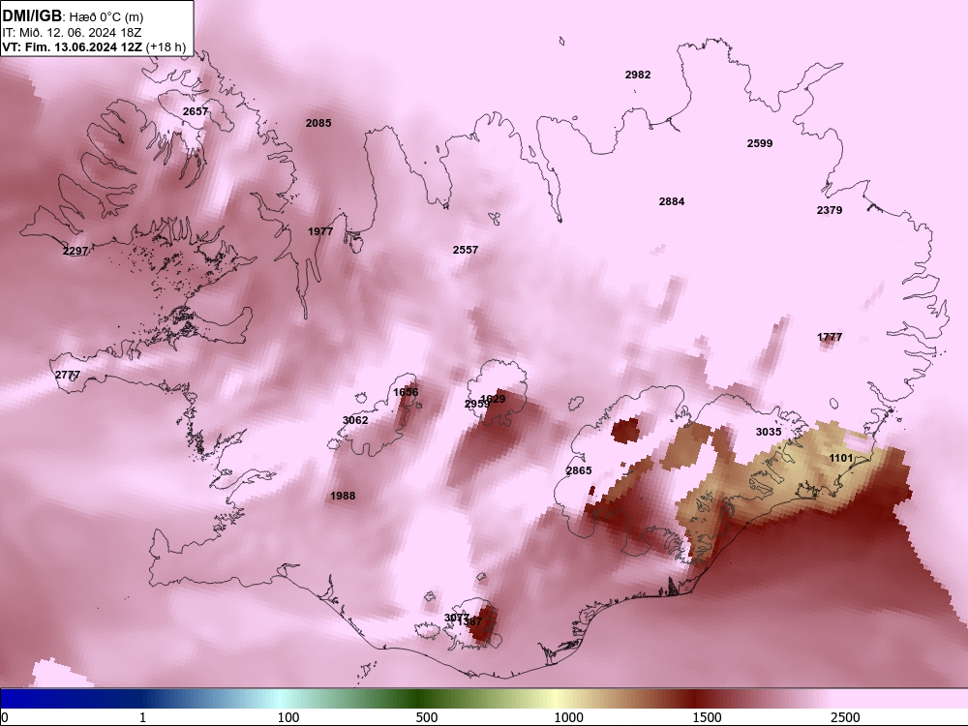Click the legend label 1

(x=142, y=717)
